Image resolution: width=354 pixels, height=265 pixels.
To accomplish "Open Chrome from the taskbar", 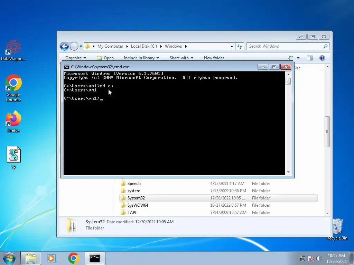I will click(x=73, y=258).
